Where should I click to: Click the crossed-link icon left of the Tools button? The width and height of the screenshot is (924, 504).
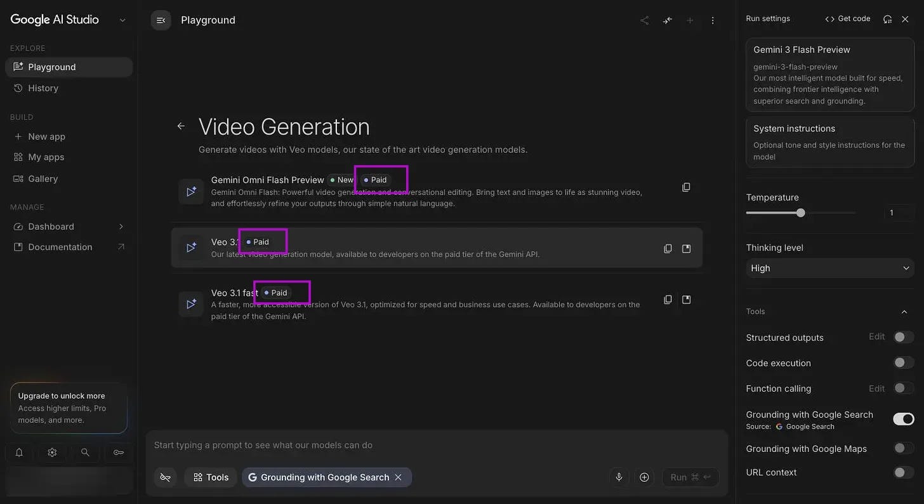(166, 477)
